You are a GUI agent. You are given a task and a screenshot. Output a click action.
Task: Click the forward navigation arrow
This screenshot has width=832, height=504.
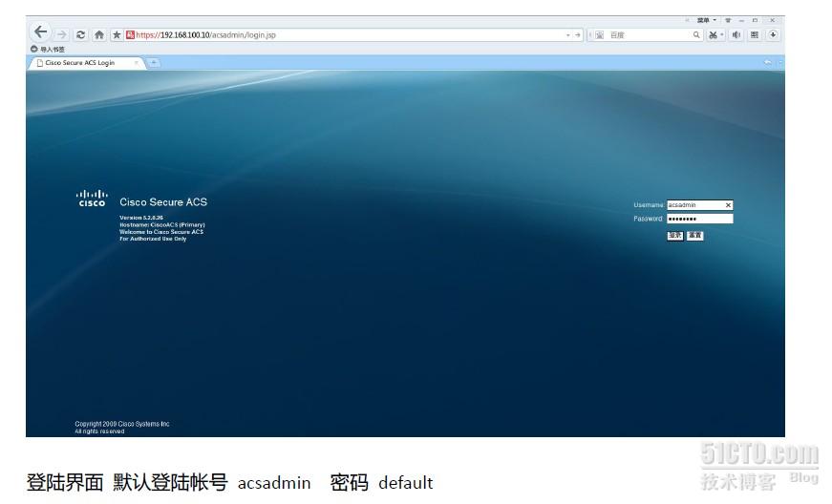62,34
